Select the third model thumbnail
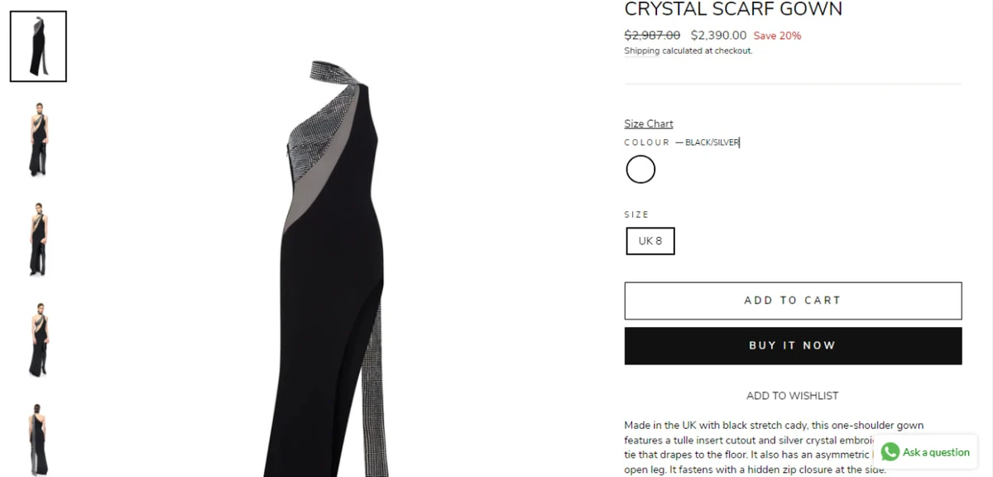 (38, 239)
